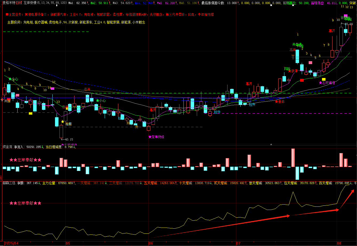Viewport: 357px width, 246px height.
Task: Click ★★左岸奉献★★ in the 超赢三伍 panel
Action: click(x=25, y=203)
